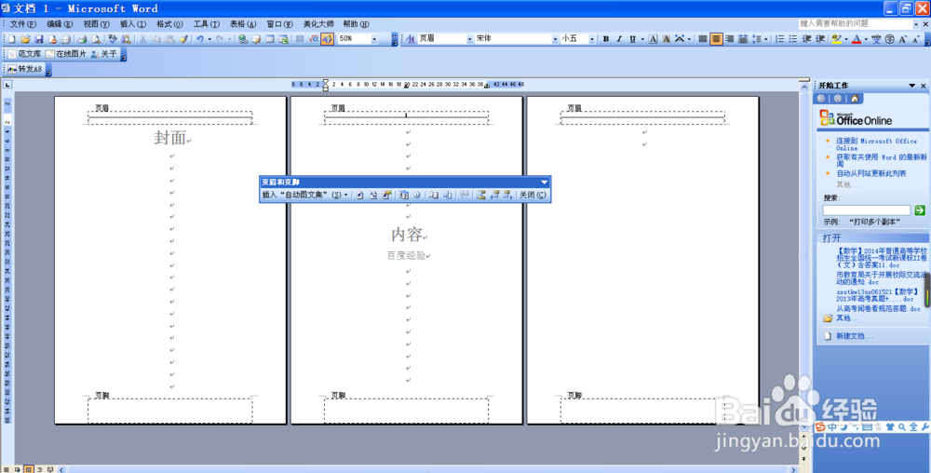The image size is (931, 473).
Task: Insert date in Header and Footer toolbar
Action: click(404, 195)
